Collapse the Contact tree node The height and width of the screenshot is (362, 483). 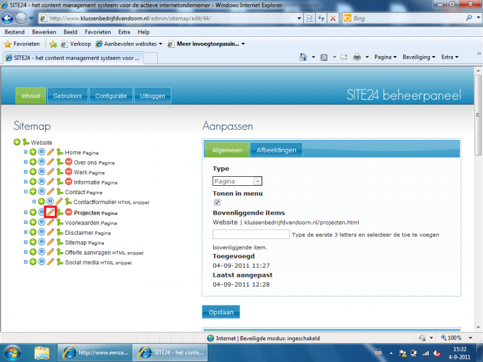(x=25, y=192)
